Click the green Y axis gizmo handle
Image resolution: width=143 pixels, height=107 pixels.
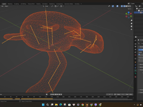[126, 14]
